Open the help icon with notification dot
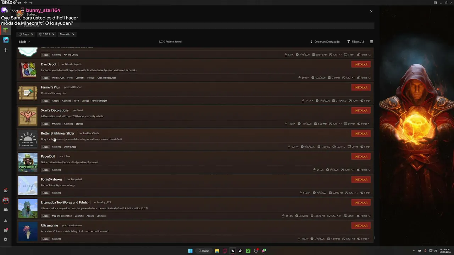454x255 pixels. (x=6, y=230)
